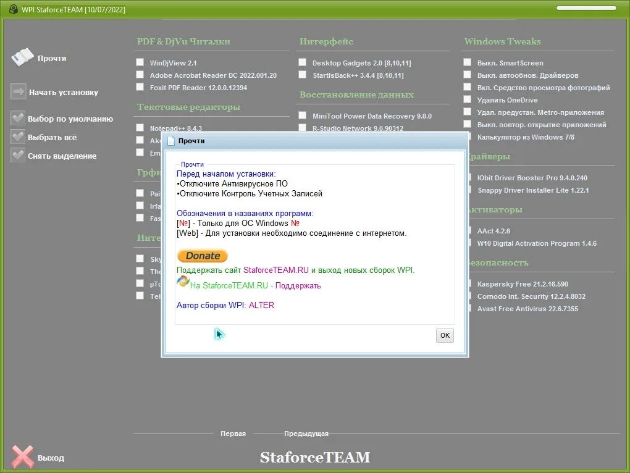Image resolution: width=630 pixels, height=473 pixels.
Task: Check StartIsBack++ 3.4.4 checkbox
Action: pyautogui.click(x=303, y=75)
